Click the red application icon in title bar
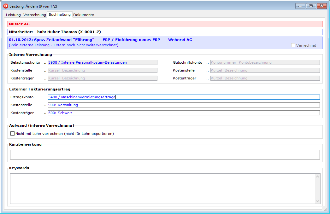Image resolution: width=330 pixels, height=214 pixels. (x=5, y=6)
